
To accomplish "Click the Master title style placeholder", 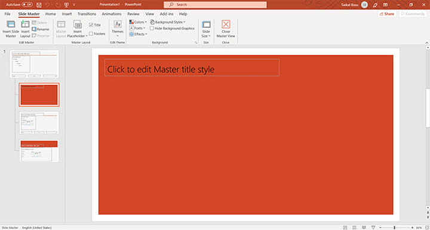I will [192, 68].
